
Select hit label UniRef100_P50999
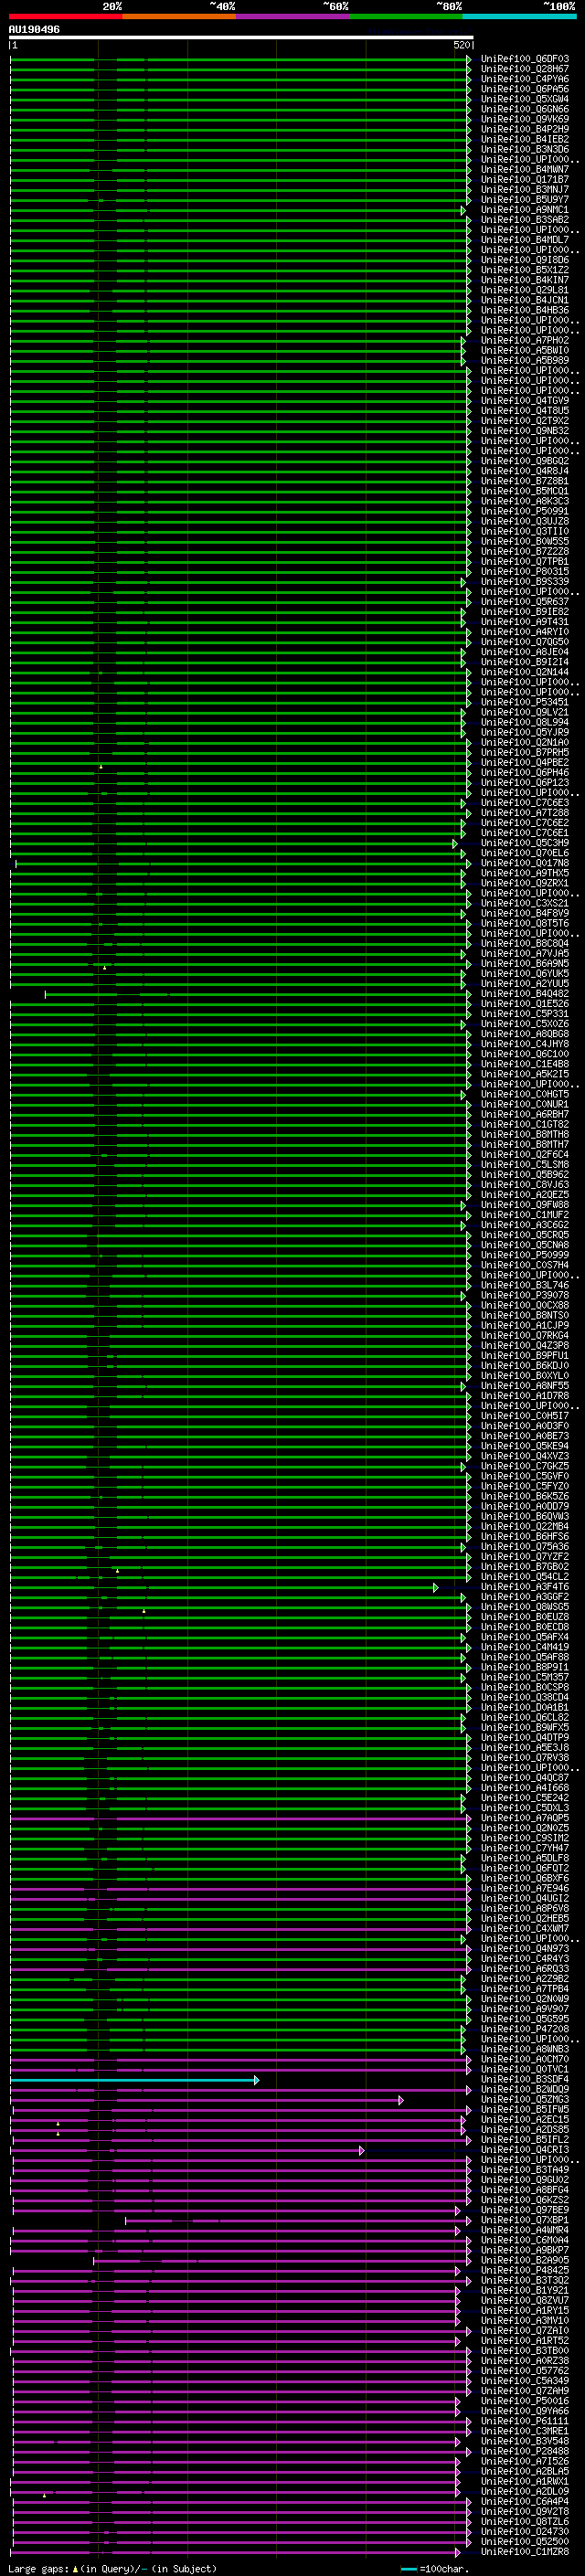coord(525,1255)
